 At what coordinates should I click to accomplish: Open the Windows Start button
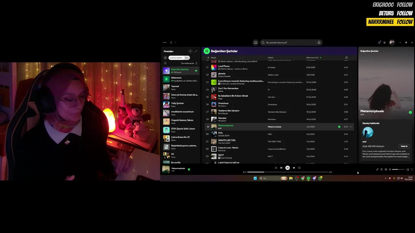click(255, 178)
